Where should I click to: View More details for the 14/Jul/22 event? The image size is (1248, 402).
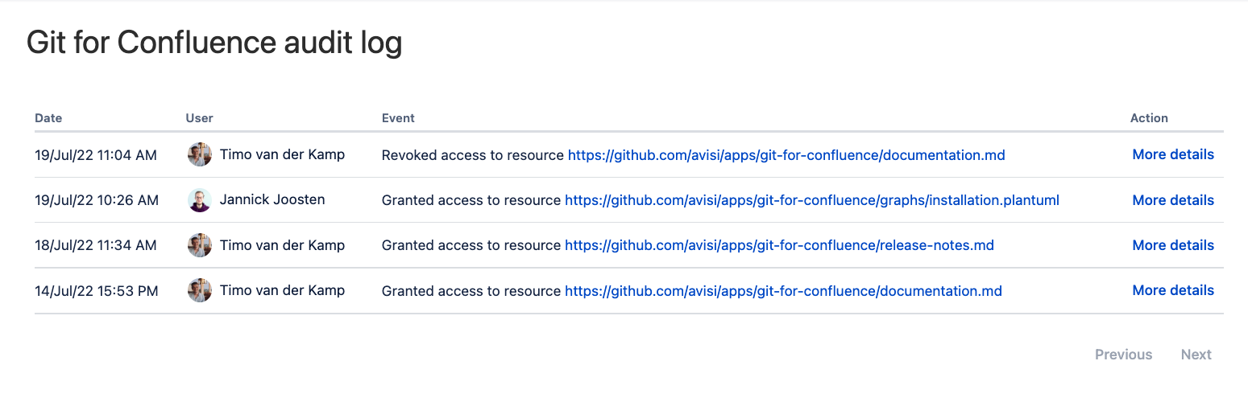pos(1172,290)
